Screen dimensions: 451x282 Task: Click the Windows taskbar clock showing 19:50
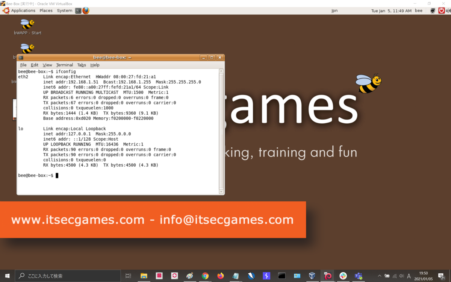pos(423,276)
